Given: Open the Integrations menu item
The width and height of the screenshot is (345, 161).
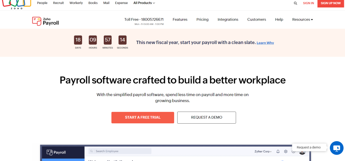Looking at the screenshot, I should (228, 19).
